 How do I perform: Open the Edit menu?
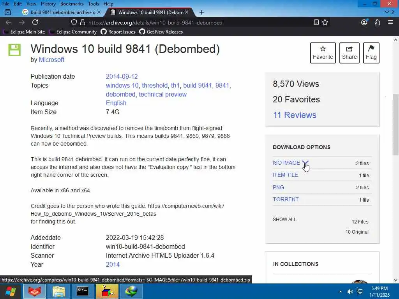click(18, 4)
